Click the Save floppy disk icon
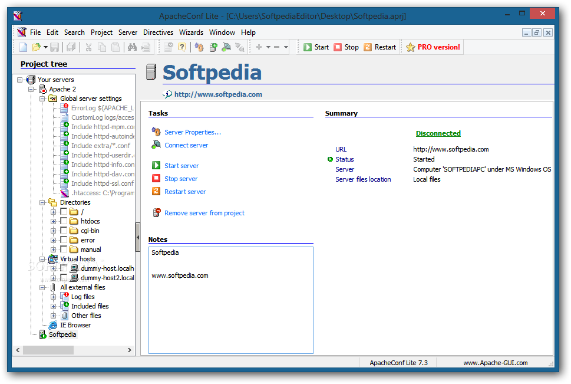571x384 pixels. coord(55,47)
